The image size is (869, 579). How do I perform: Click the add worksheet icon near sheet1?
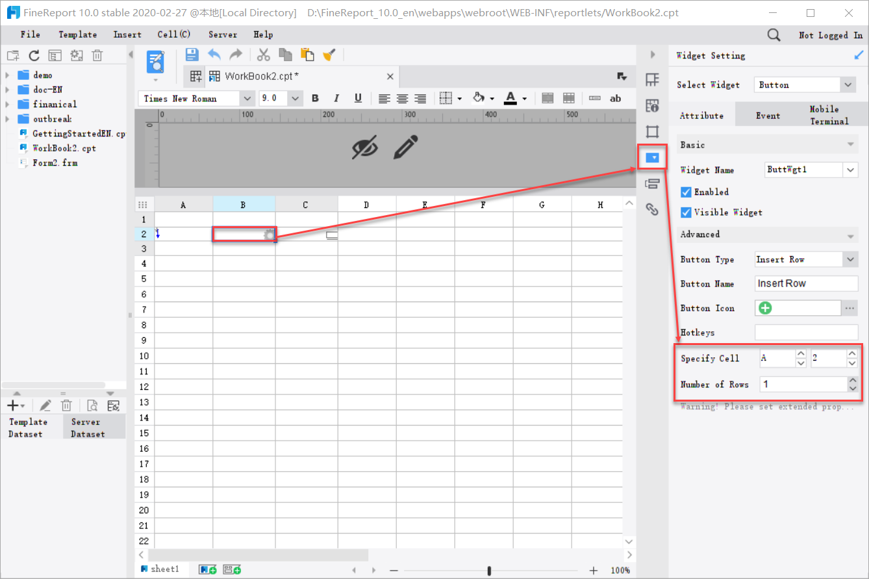pyautogui.click(x=207, y=569)
